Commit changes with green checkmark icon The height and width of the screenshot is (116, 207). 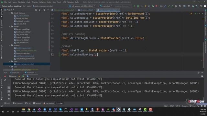point(169,6)
